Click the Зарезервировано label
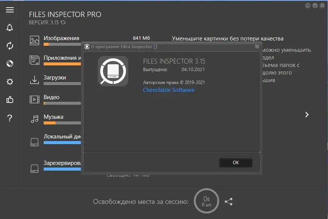 point(62,163)
